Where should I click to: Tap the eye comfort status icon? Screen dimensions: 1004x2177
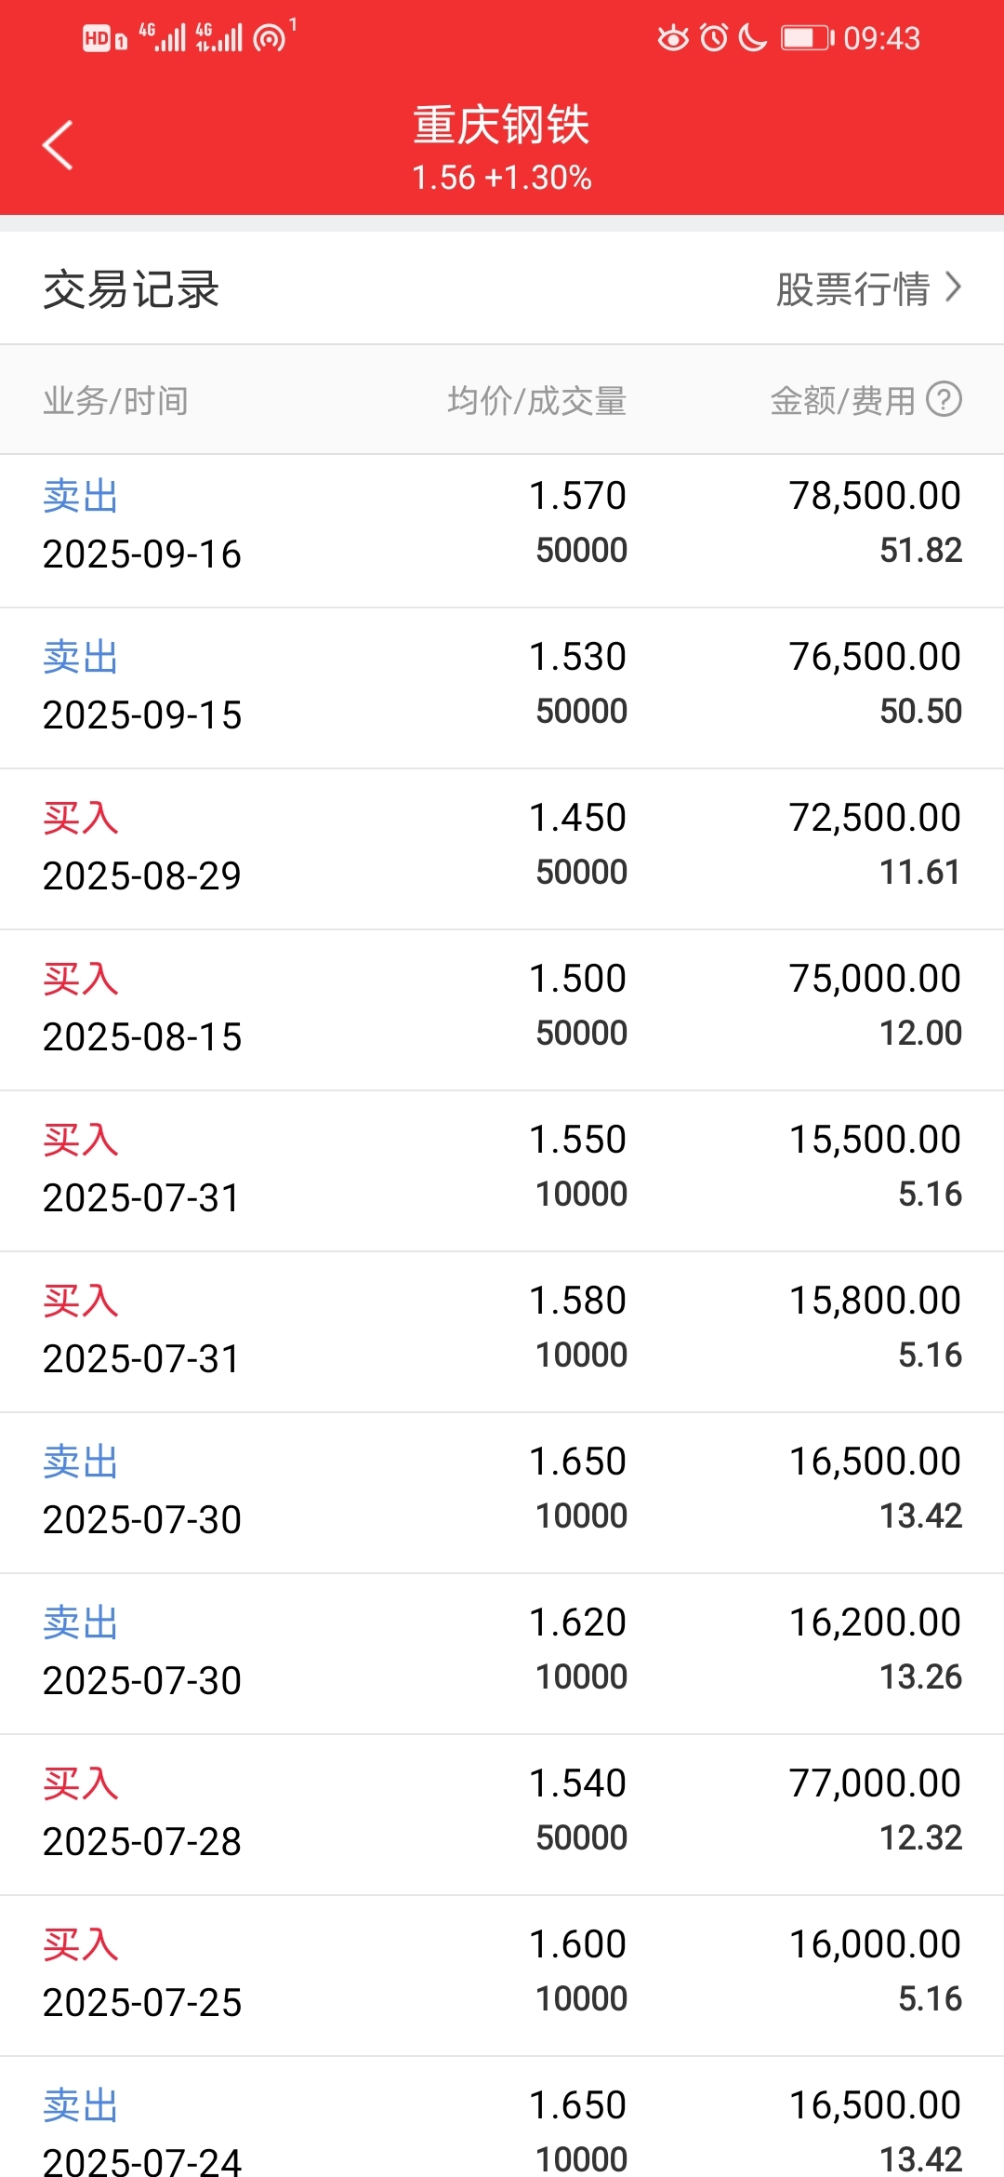[673, 38]
